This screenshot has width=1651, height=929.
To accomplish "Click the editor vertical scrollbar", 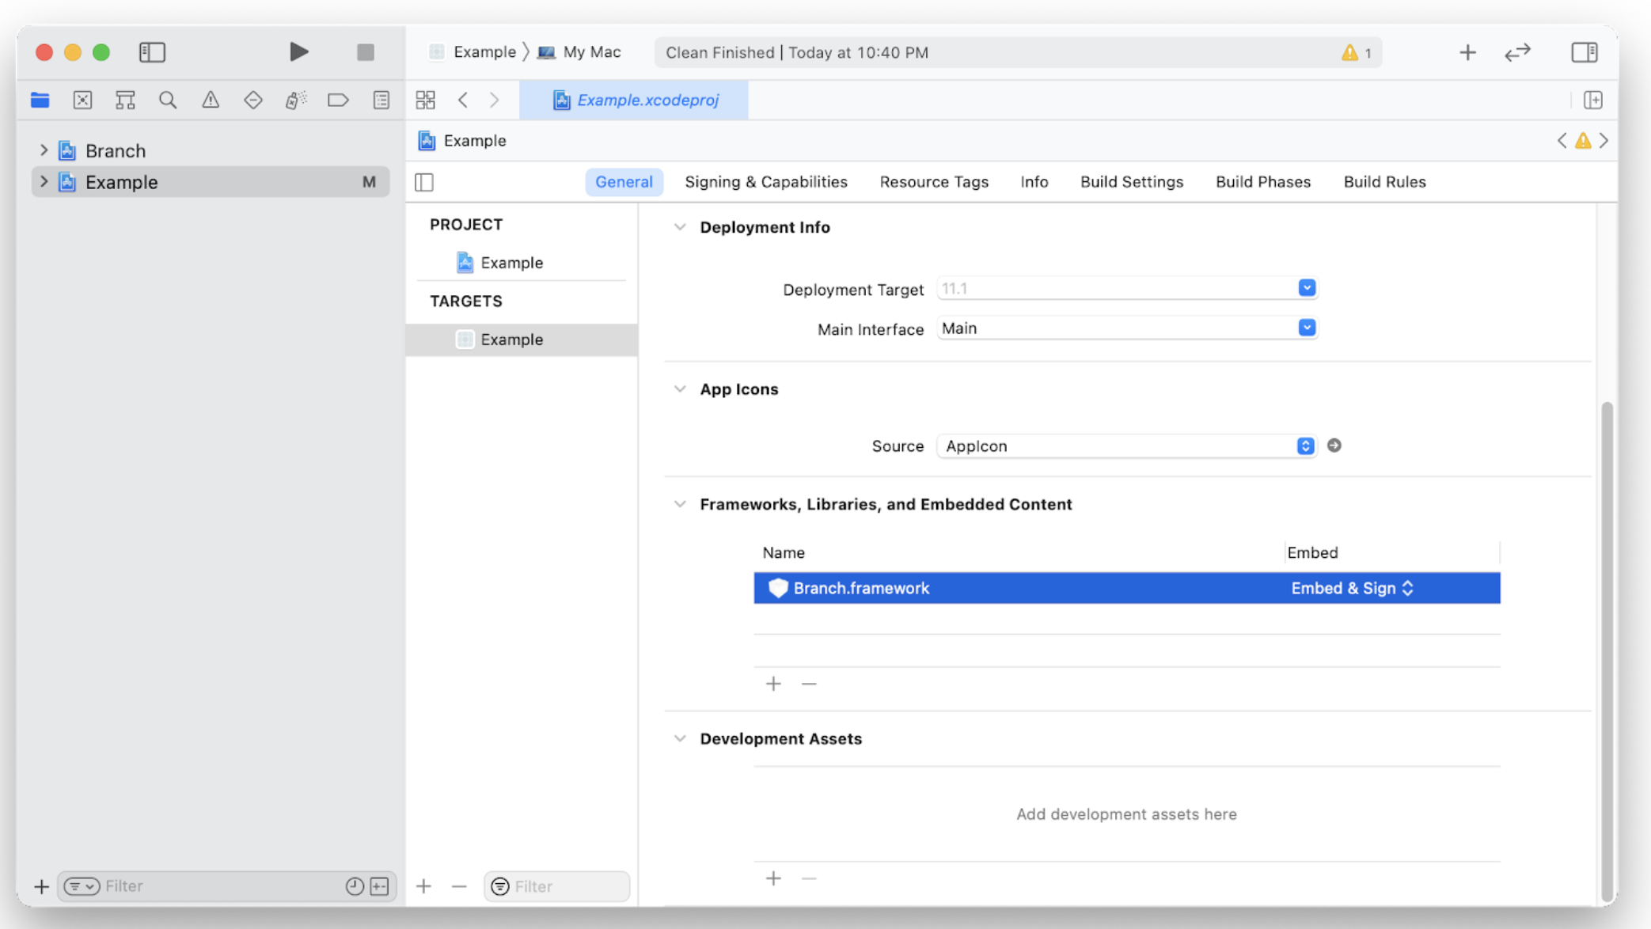I will pos(1607,650).
